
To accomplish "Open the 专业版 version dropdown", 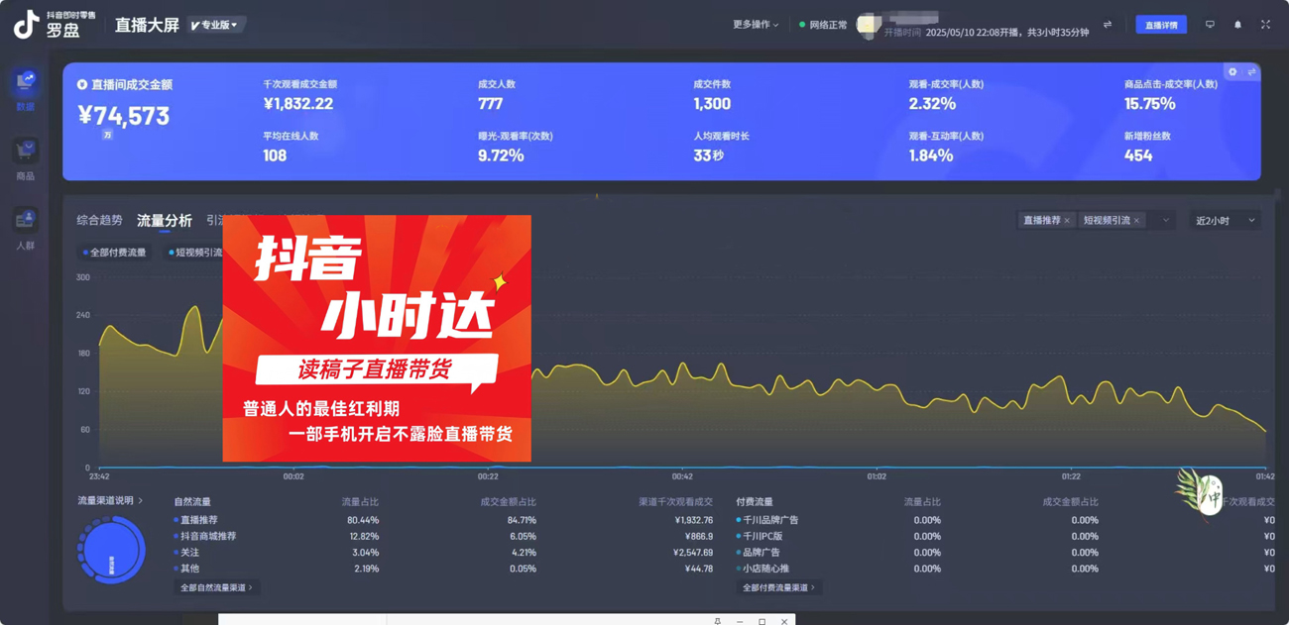I will (215, 25).
